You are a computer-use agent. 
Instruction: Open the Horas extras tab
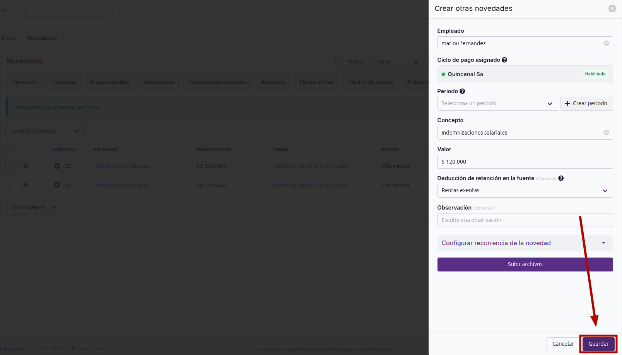(x=316, y=82)
